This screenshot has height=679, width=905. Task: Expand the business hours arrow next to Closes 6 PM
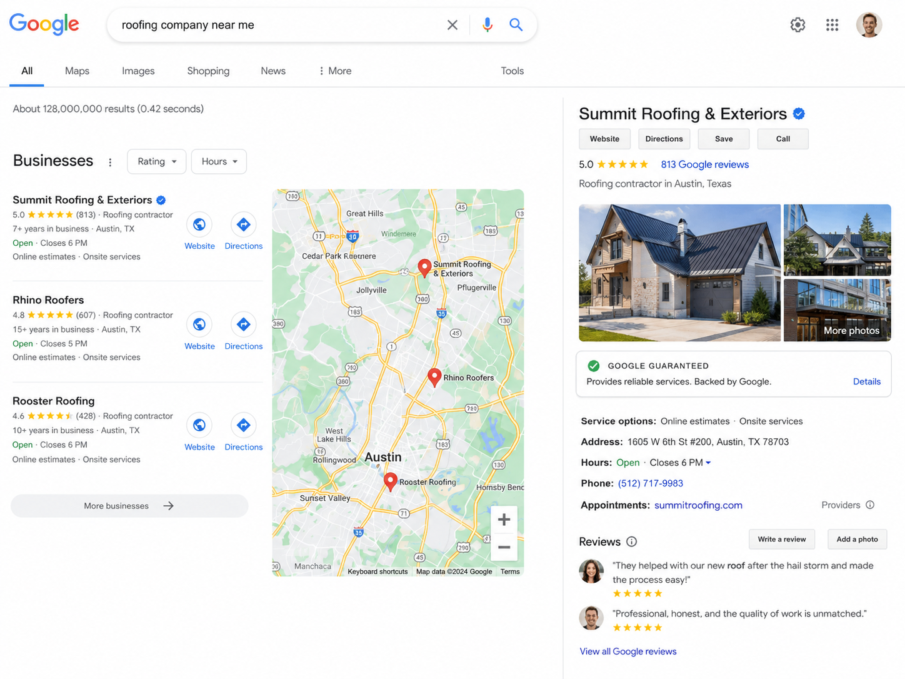(x=708, y=463)
